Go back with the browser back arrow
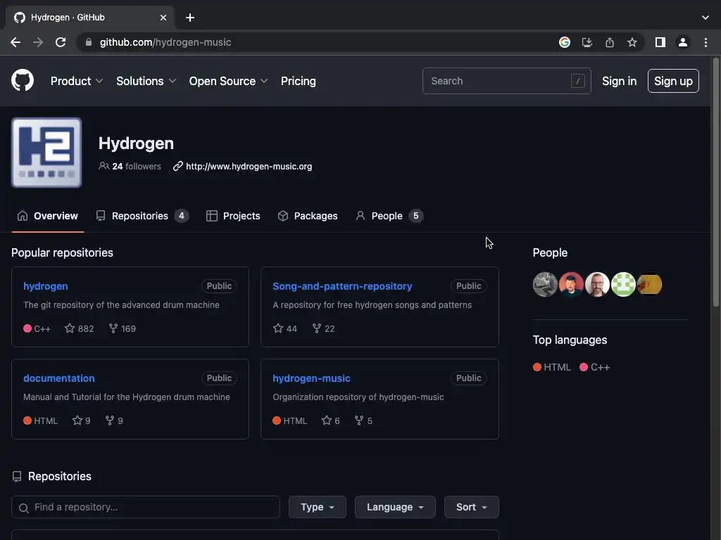This screenshot has height=540, width=721. 15,42
